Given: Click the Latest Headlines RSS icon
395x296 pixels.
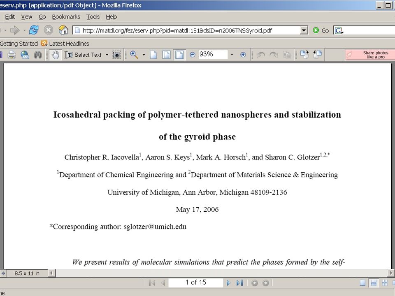Looking at the screenshot, I should pyautogui.click(x=44, y=43).
